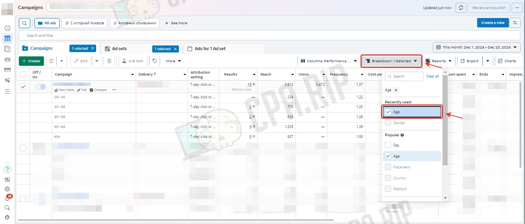
Task: Open the Reports dropdown
Action: click(x=439, y=61)
